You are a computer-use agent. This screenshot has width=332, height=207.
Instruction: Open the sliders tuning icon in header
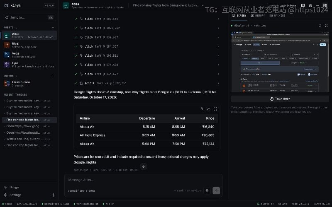click(x=310, y=5)
